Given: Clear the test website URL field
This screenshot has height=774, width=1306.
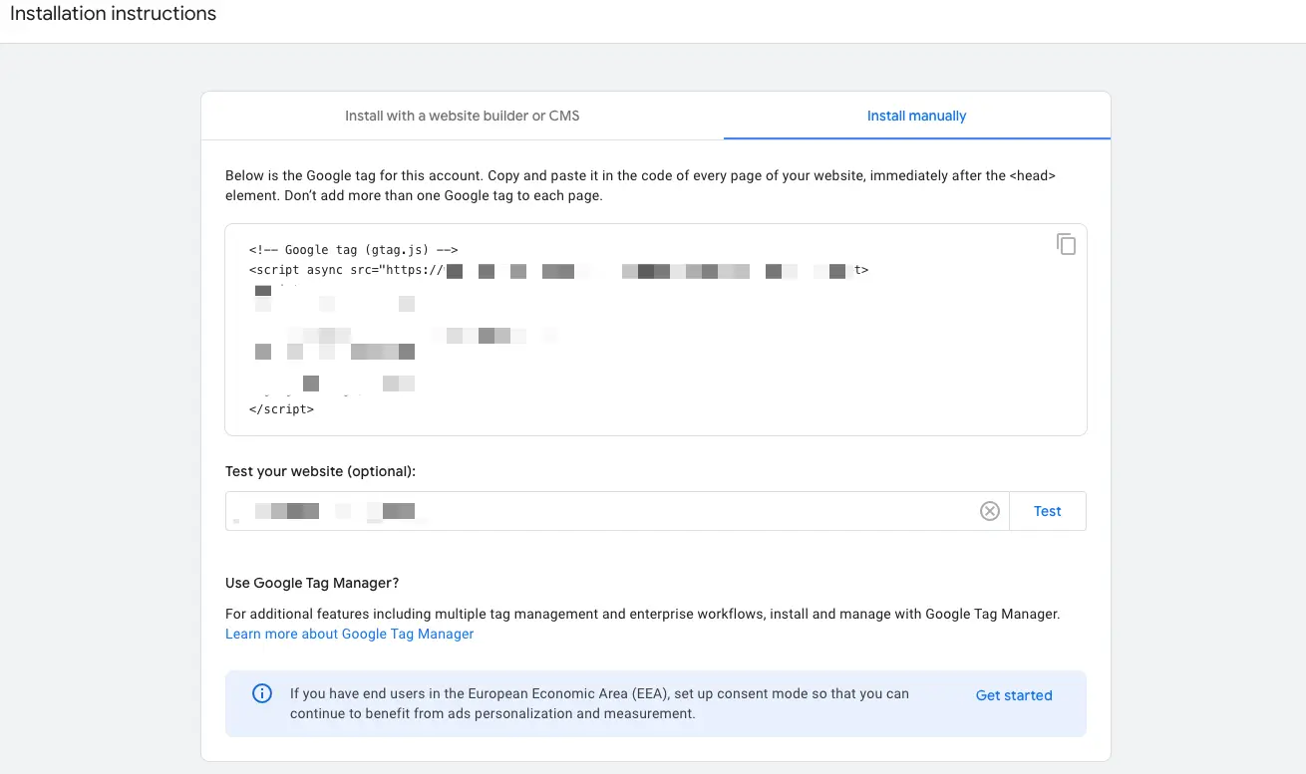Looking at the screenshot, I should click(x=989, y=511).
